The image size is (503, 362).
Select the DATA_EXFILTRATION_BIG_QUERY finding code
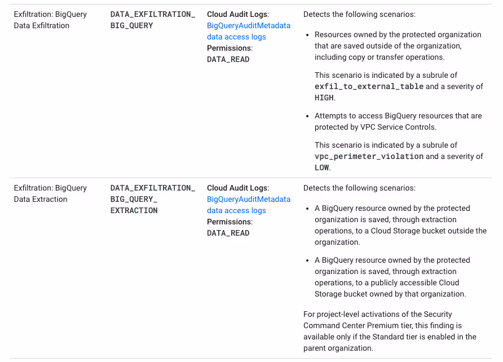(152, 20)
